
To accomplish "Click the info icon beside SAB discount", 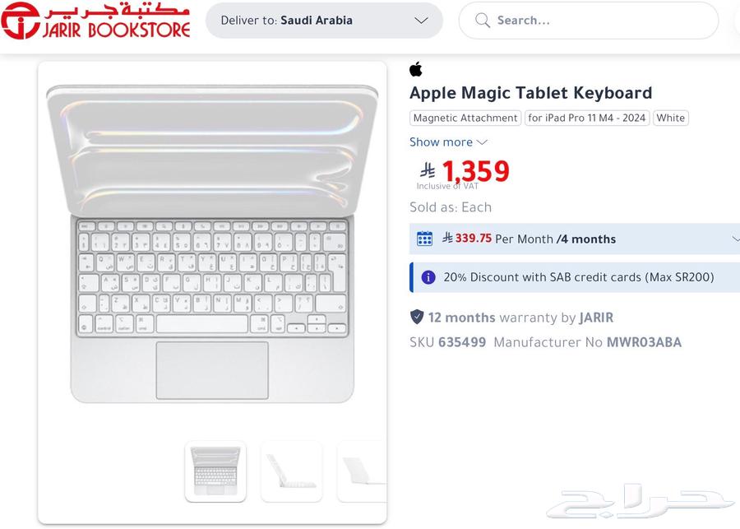I will point(428,277).
